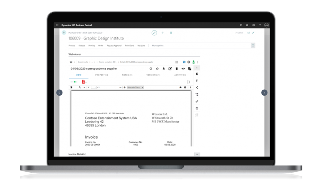Zoom out with the minus button
This screenshot has height=185, width=322.
[120, 87]
